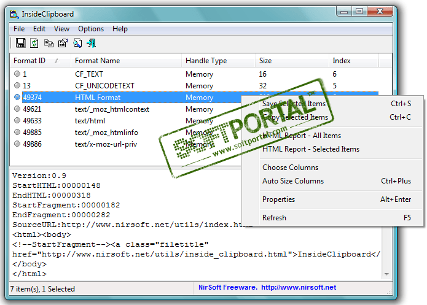
Task: Sort by the Handle Type column header
Action: coord(218,61)
